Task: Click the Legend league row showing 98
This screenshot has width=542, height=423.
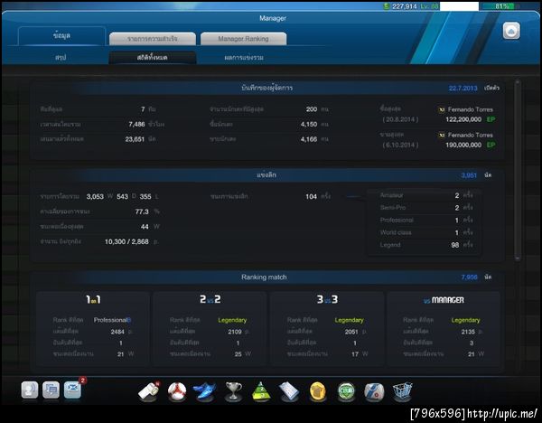Action: 425,245
